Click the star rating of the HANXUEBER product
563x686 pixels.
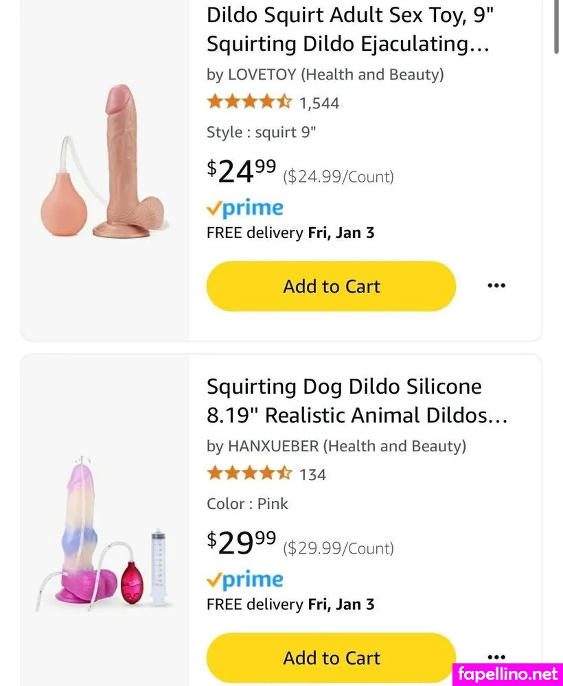[249, 474]
